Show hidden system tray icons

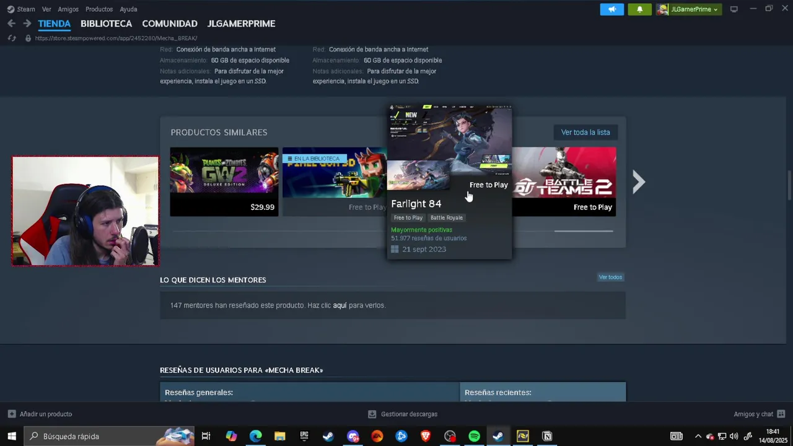tap(698, 436)
